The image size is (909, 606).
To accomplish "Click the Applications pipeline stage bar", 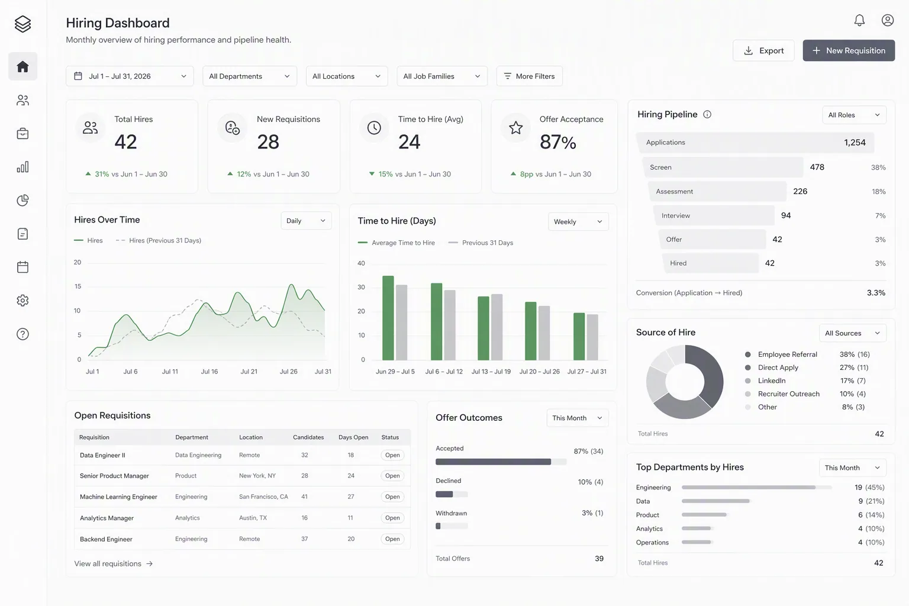I will [755, 143].
